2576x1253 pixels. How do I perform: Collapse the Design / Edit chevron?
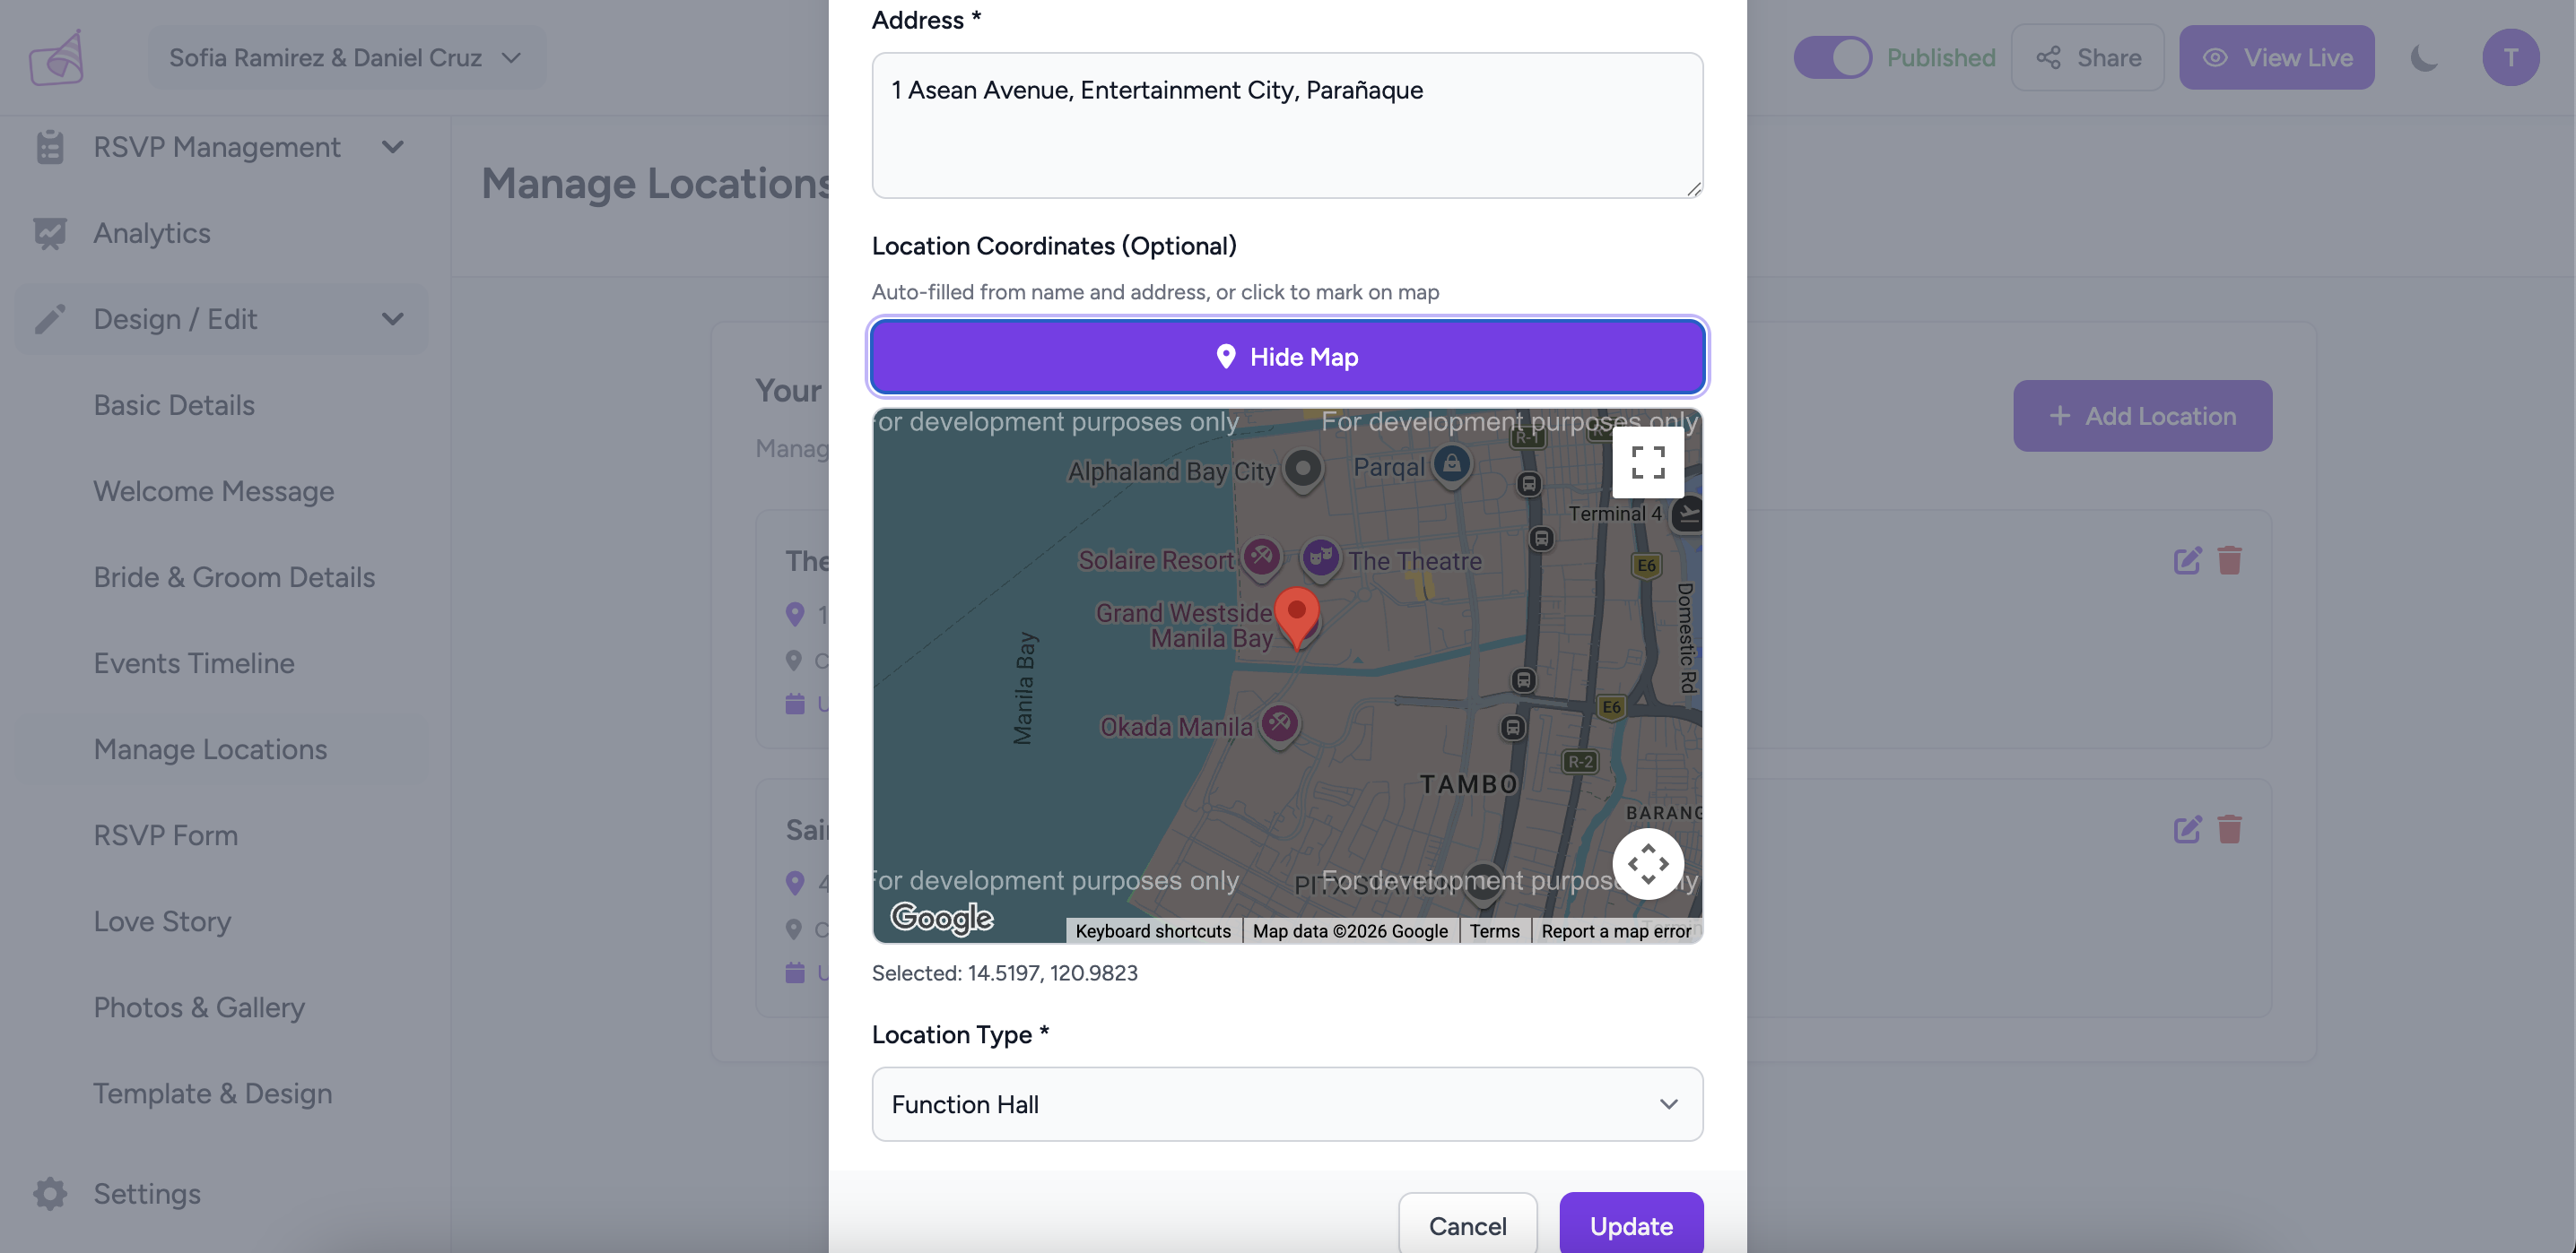pos(392,319)
